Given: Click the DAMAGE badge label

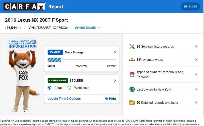Looking at the screenshot, I should pyautogui.click(x=55, y=52).
